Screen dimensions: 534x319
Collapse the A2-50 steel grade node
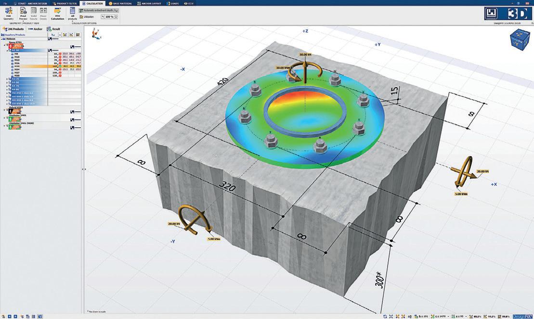[x=7, y=51]
